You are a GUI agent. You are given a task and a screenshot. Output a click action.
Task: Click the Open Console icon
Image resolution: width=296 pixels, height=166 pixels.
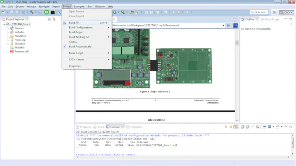click(x=278, y=127)
